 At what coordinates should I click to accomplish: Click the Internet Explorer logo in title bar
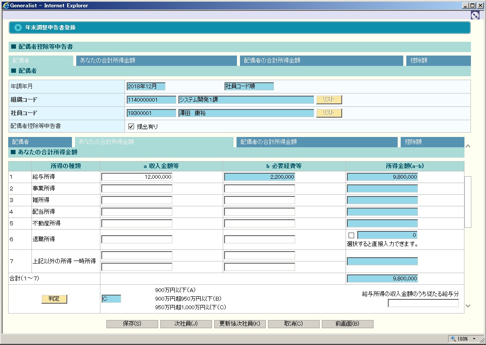(x=6, y=6)
